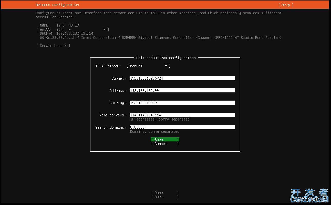Viewport: 331px width, 205px height.
Task: Open the IPv4 Method Manual dropdown
Action: tap(149, 66)
